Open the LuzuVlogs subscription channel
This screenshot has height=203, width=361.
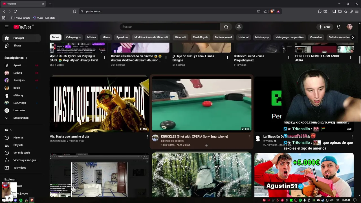click(21, 103)
